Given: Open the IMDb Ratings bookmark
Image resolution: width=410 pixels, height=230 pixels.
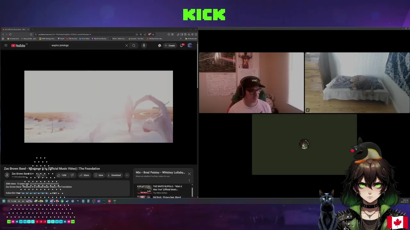Looking at the screenshot, I should pos(47,39).
